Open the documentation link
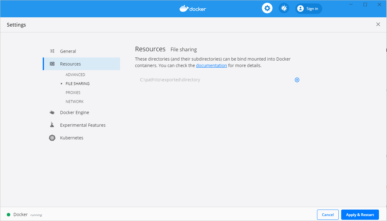This screenshot has width=387, height=221. 211,65
